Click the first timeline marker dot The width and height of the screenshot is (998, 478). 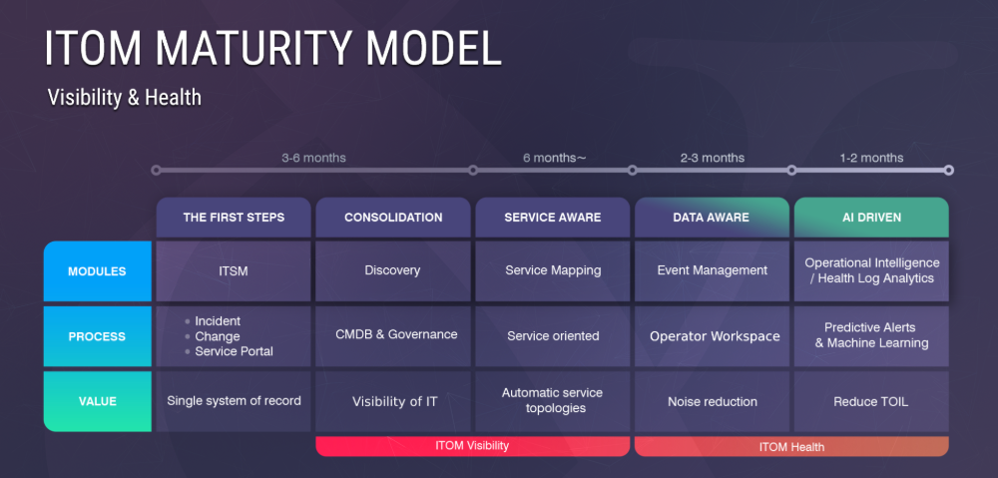[x=156, y=170]
